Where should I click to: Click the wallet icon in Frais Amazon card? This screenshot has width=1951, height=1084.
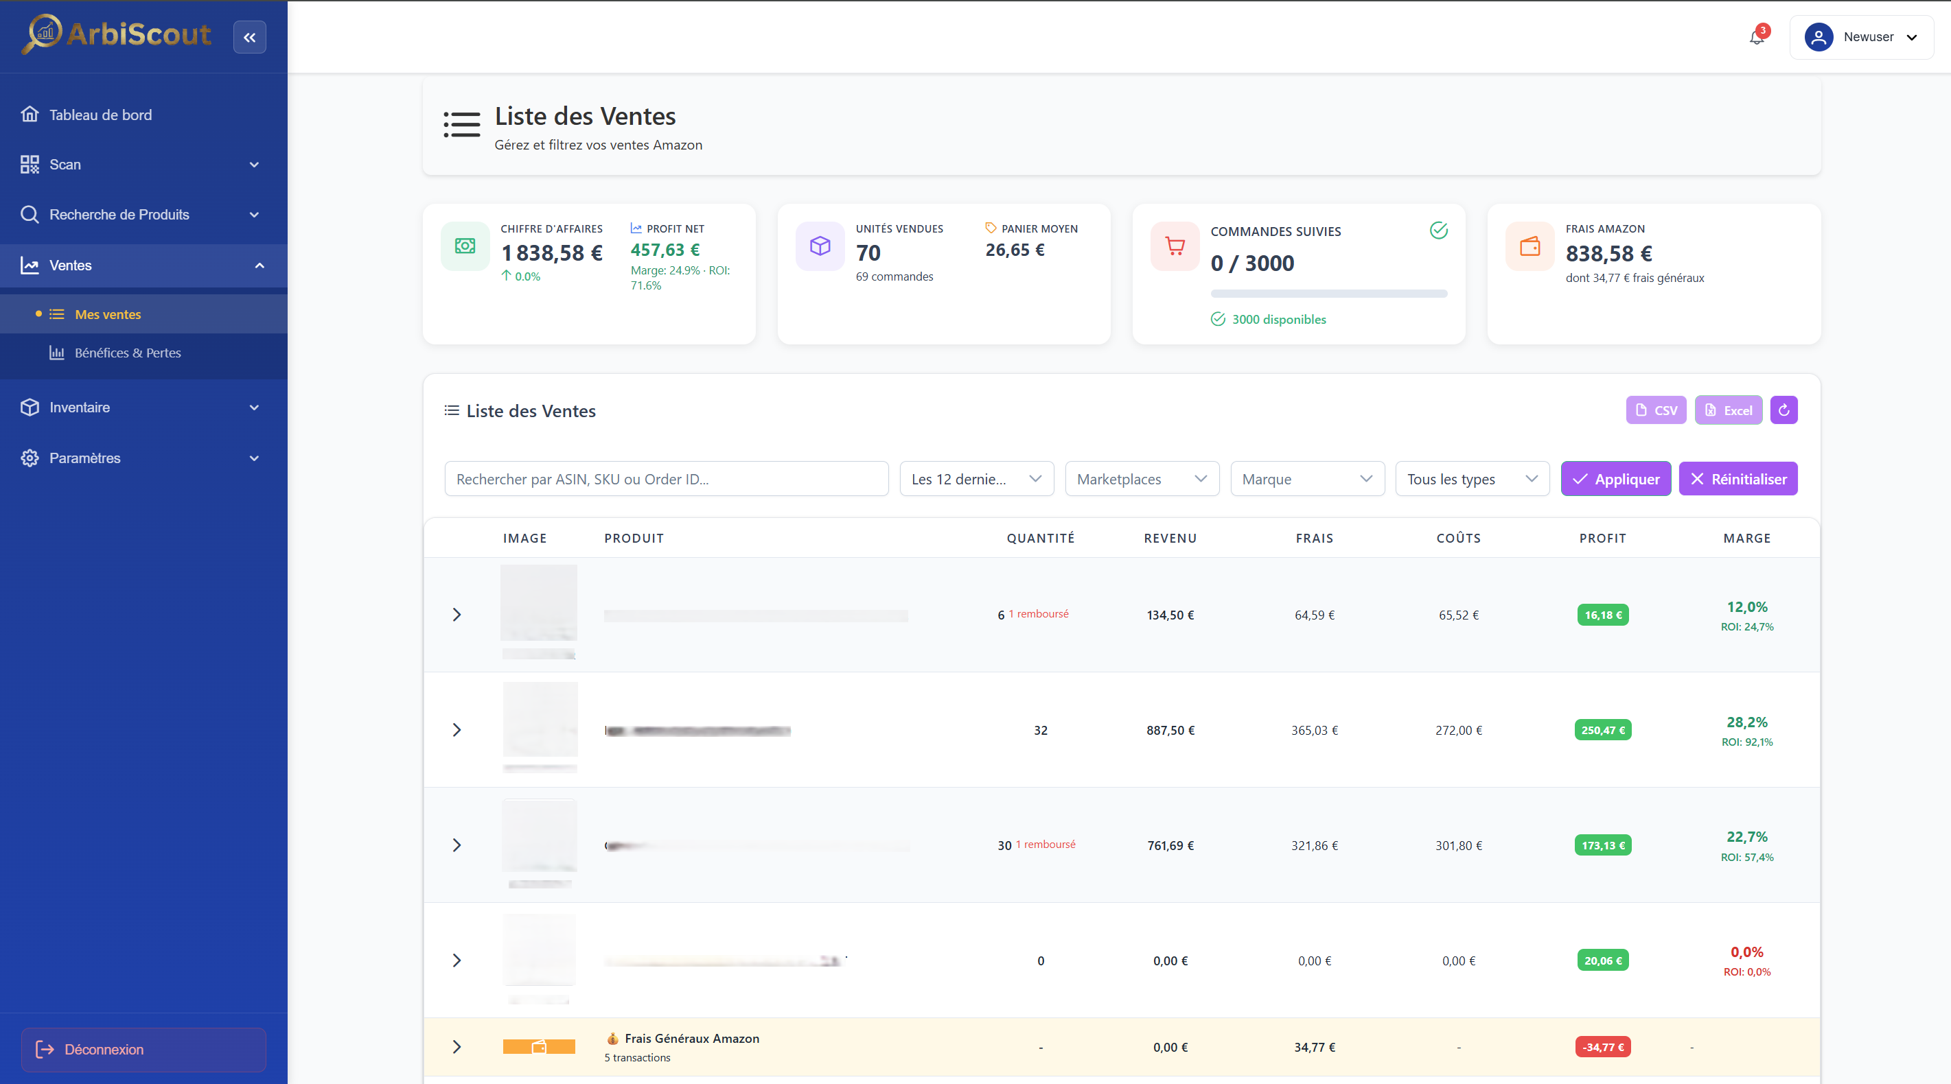1529,246
